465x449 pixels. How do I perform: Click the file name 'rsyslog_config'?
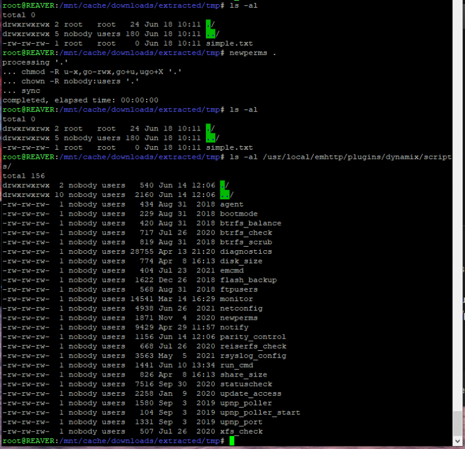pos(253,356)
